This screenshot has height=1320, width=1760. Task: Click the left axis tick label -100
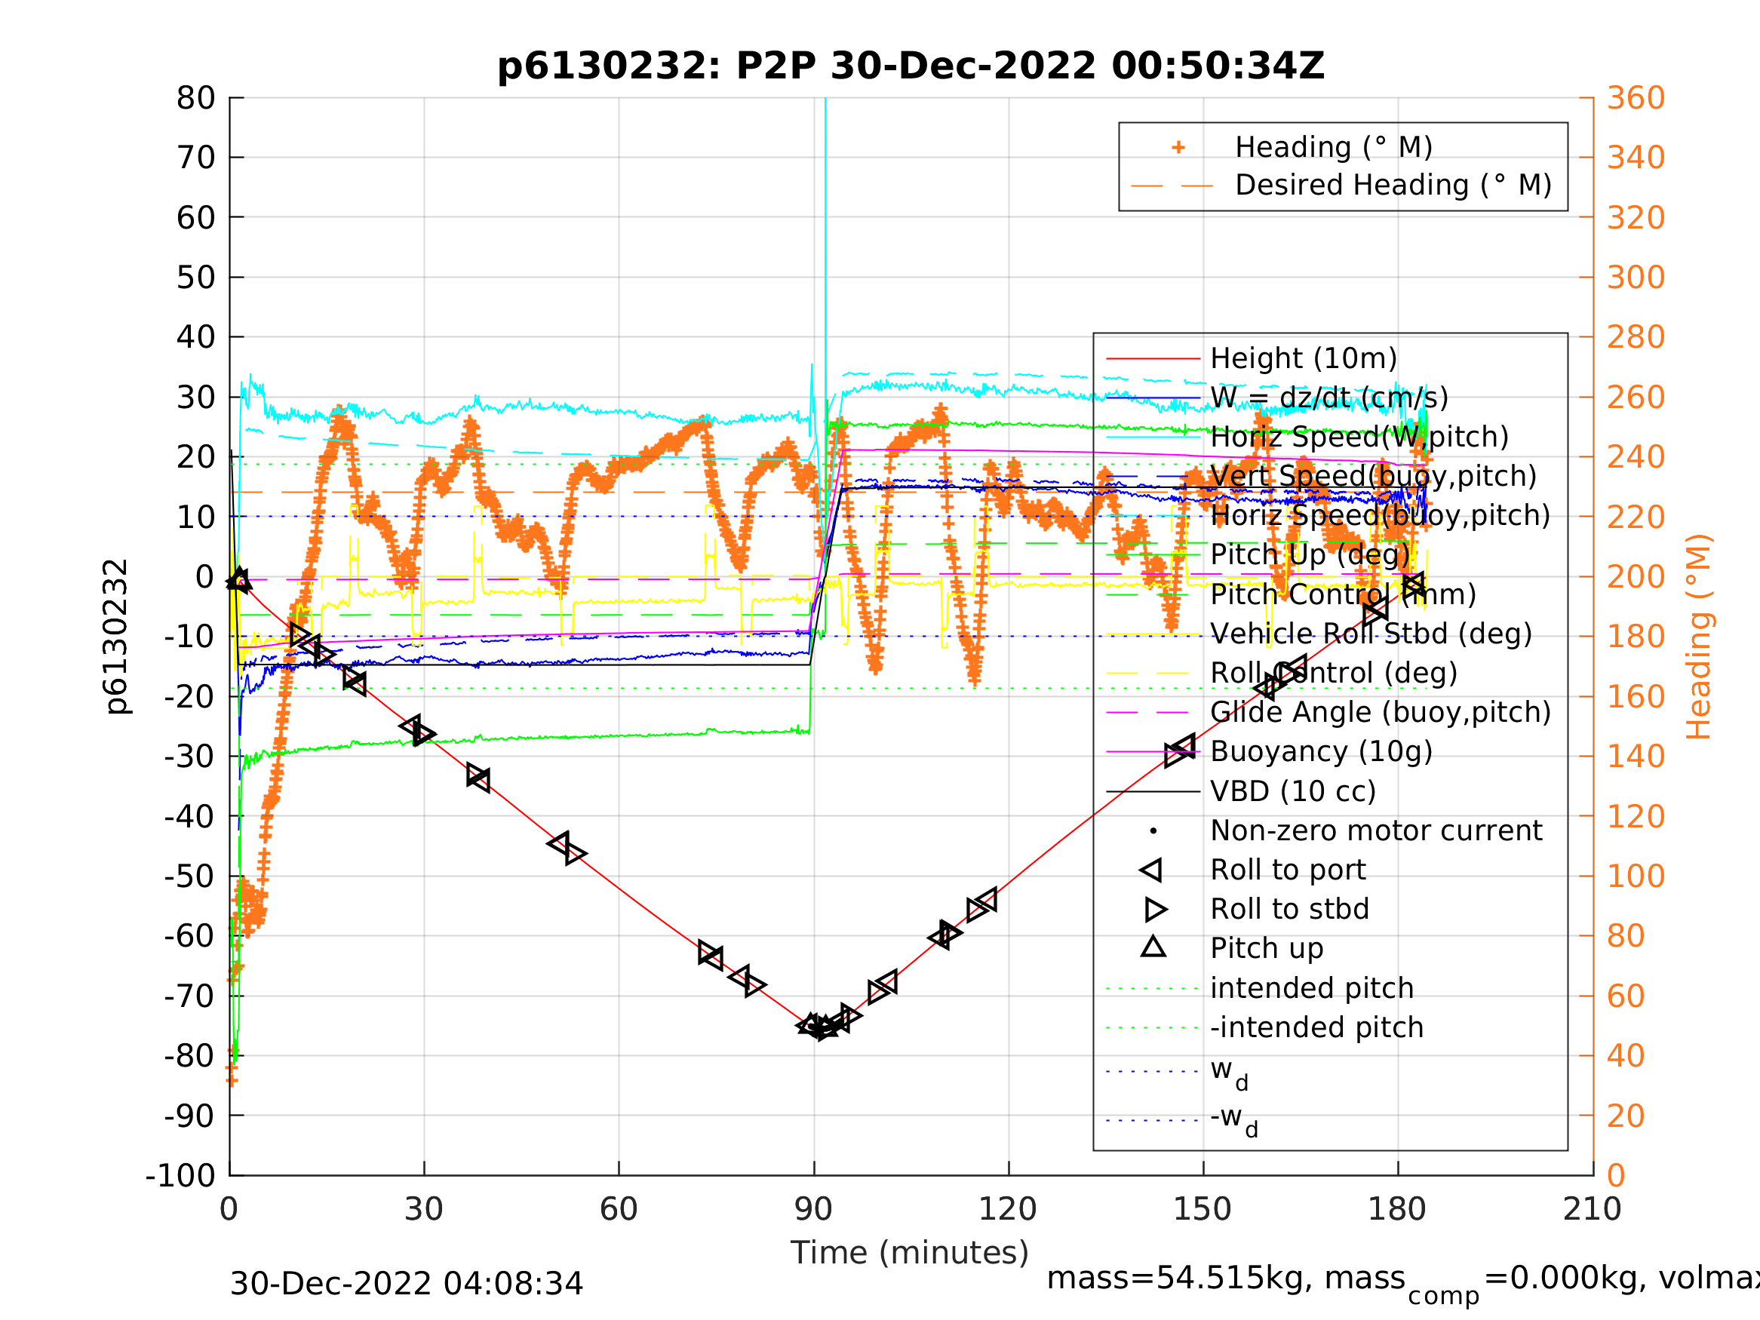(180, 1175)
